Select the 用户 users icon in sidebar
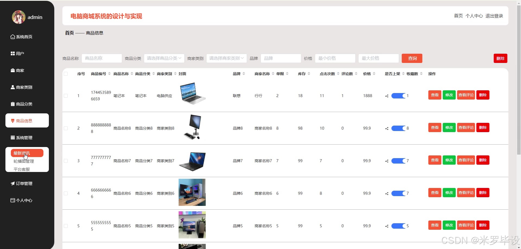 coord(12,53)
